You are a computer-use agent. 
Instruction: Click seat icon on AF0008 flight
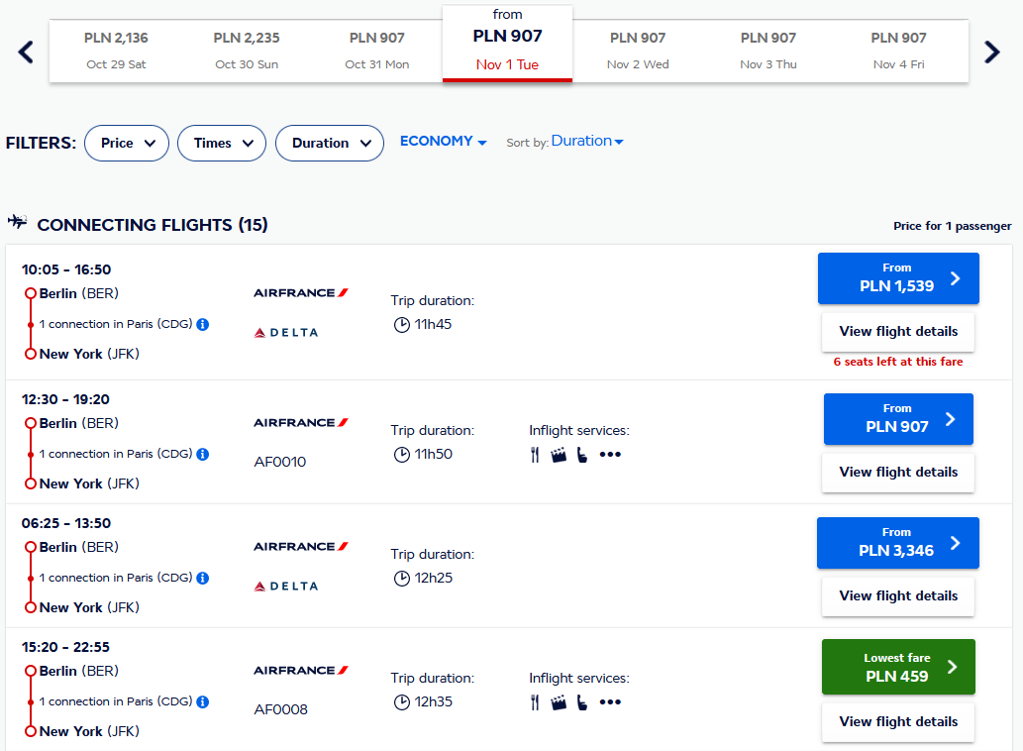click(x=582, y=702)
